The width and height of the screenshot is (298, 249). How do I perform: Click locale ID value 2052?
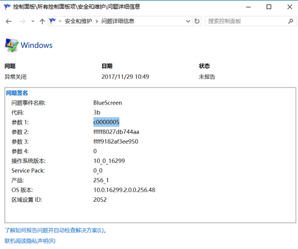click(100, 199)
